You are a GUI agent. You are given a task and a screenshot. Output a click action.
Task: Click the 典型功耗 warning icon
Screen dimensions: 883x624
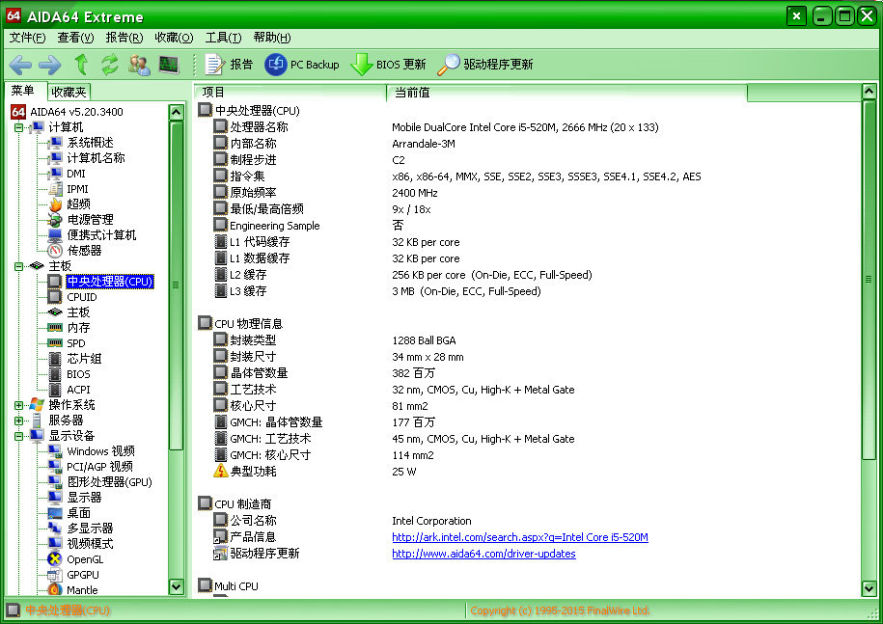click(x=220, y=471)
